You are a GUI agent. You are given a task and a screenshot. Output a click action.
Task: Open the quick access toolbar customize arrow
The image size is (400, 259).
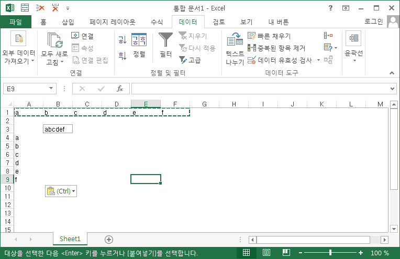68,8
